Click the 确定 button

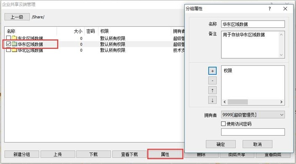[x=221, y=144]
